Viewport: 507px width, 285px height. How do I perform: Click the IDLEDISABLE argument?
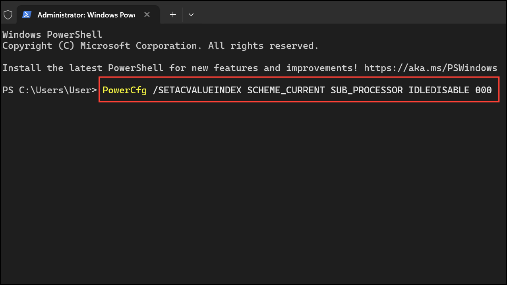[x=439, y=90]
